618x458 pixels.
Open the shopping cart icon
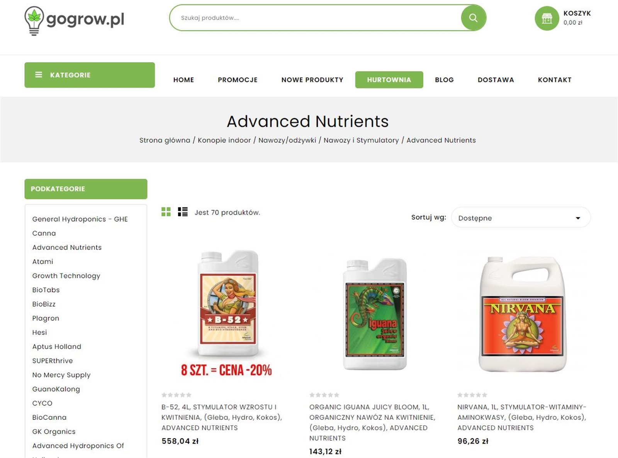pyautogui.click(x=547, y=18)
